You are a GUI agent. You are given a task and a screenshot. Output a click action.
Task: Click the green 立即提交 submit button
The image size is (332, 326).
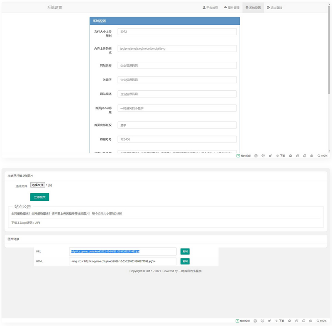[x=40, y=197]
